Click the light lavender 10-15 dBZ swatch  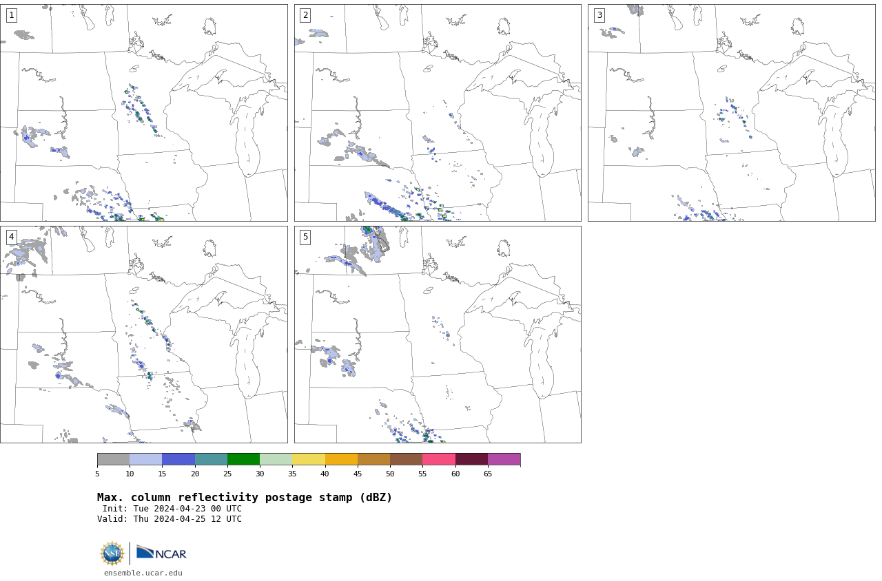145,459
